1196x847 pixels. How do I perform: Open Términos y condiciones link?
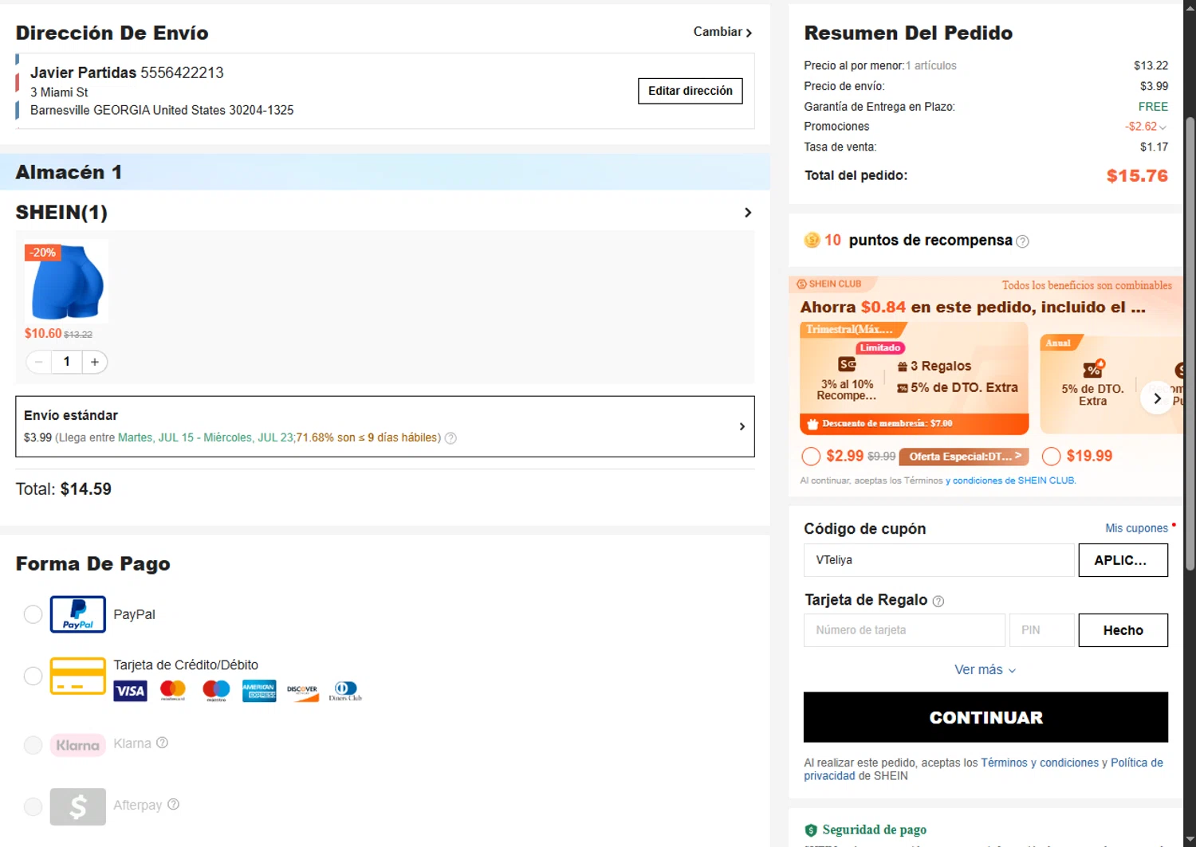click(1040, 763)
